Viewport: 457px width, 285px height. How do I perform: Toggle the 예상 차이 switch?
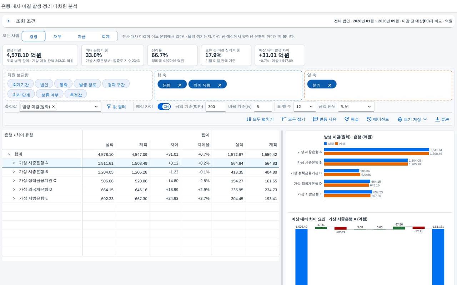(x=164, y=107)
